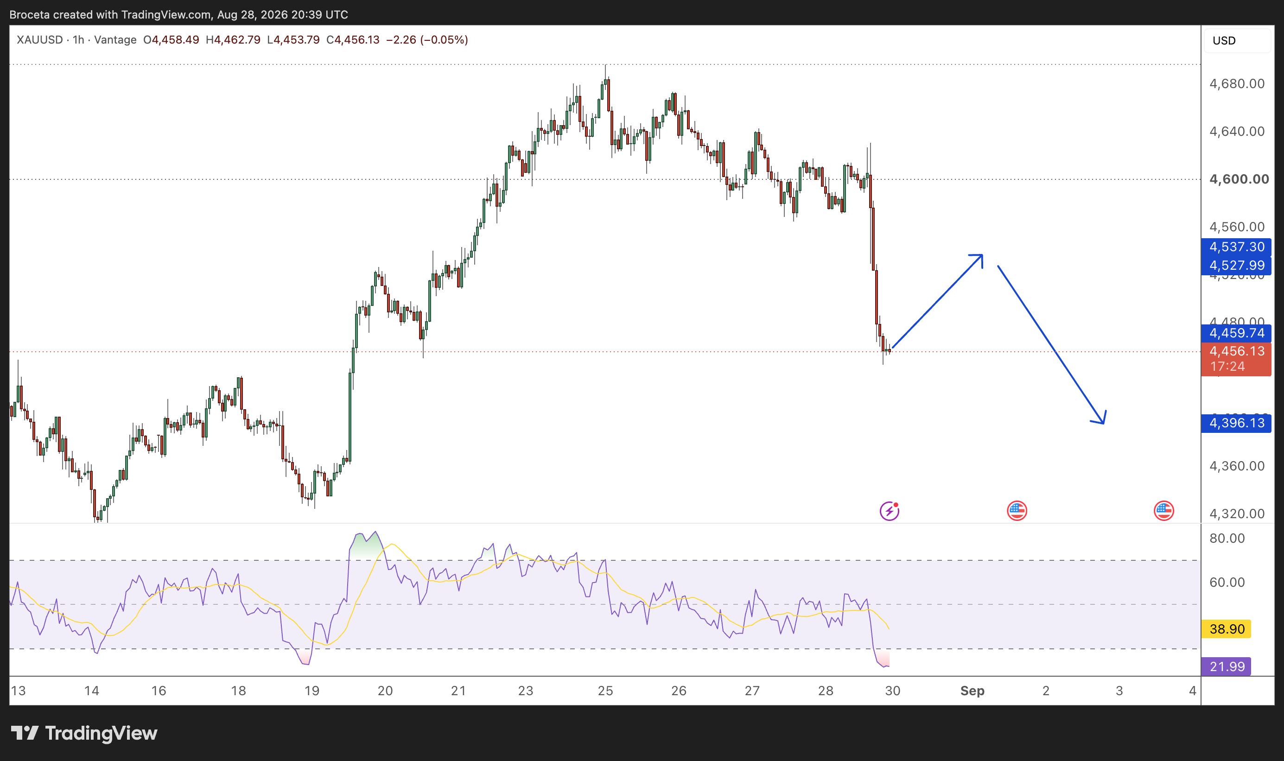
Task: Click the TradingView logo at bottom
Action: [x=84, y=733]
